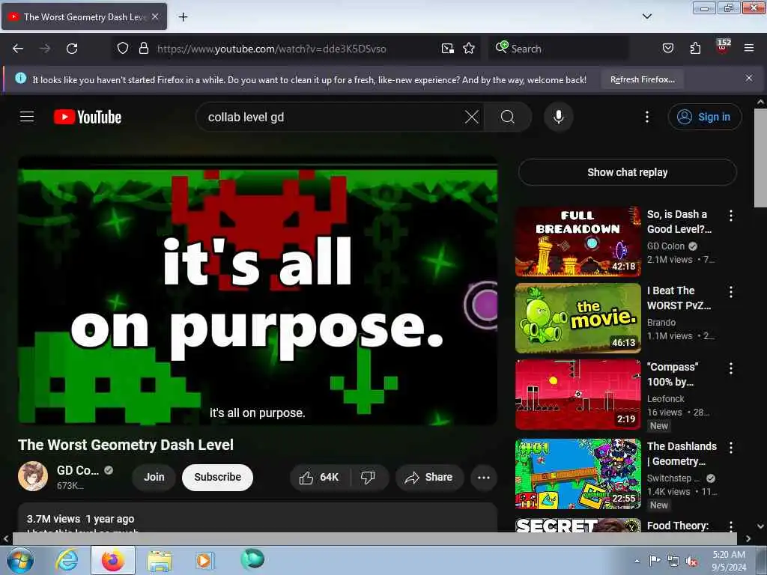Reload the page with the refresh icon
Viewport: 767px width, 575px height.
[72, 49]
